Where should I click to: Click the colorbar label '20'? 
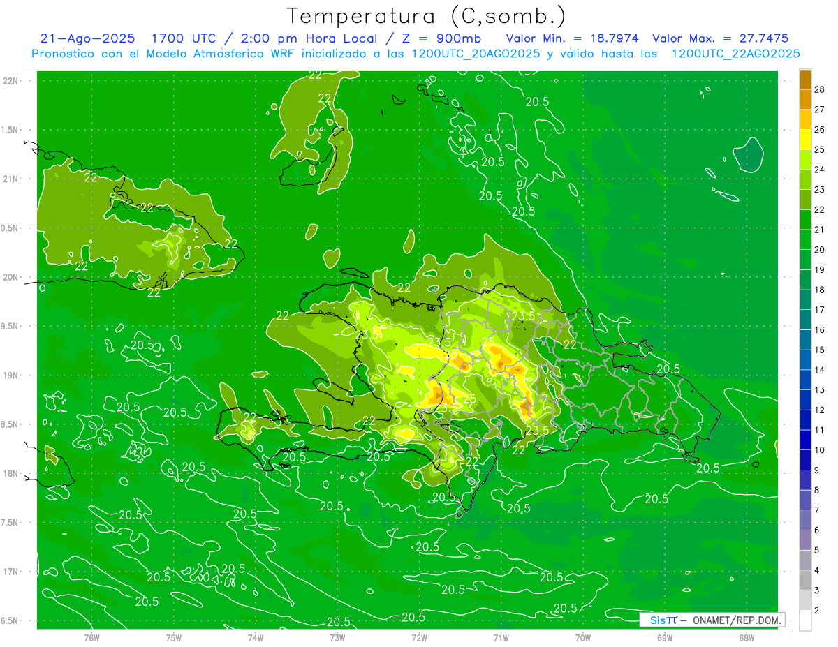pos(820,250)
